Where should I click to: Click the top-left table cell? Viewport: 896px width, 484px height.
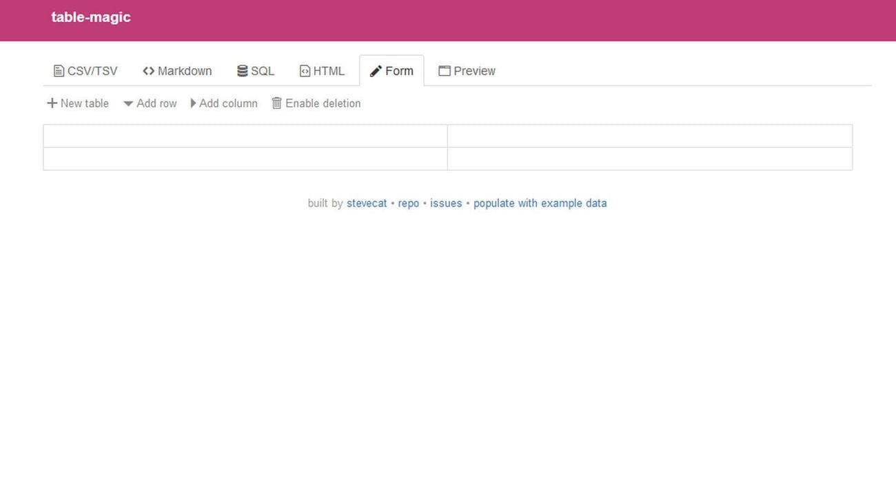pos(245,136)
